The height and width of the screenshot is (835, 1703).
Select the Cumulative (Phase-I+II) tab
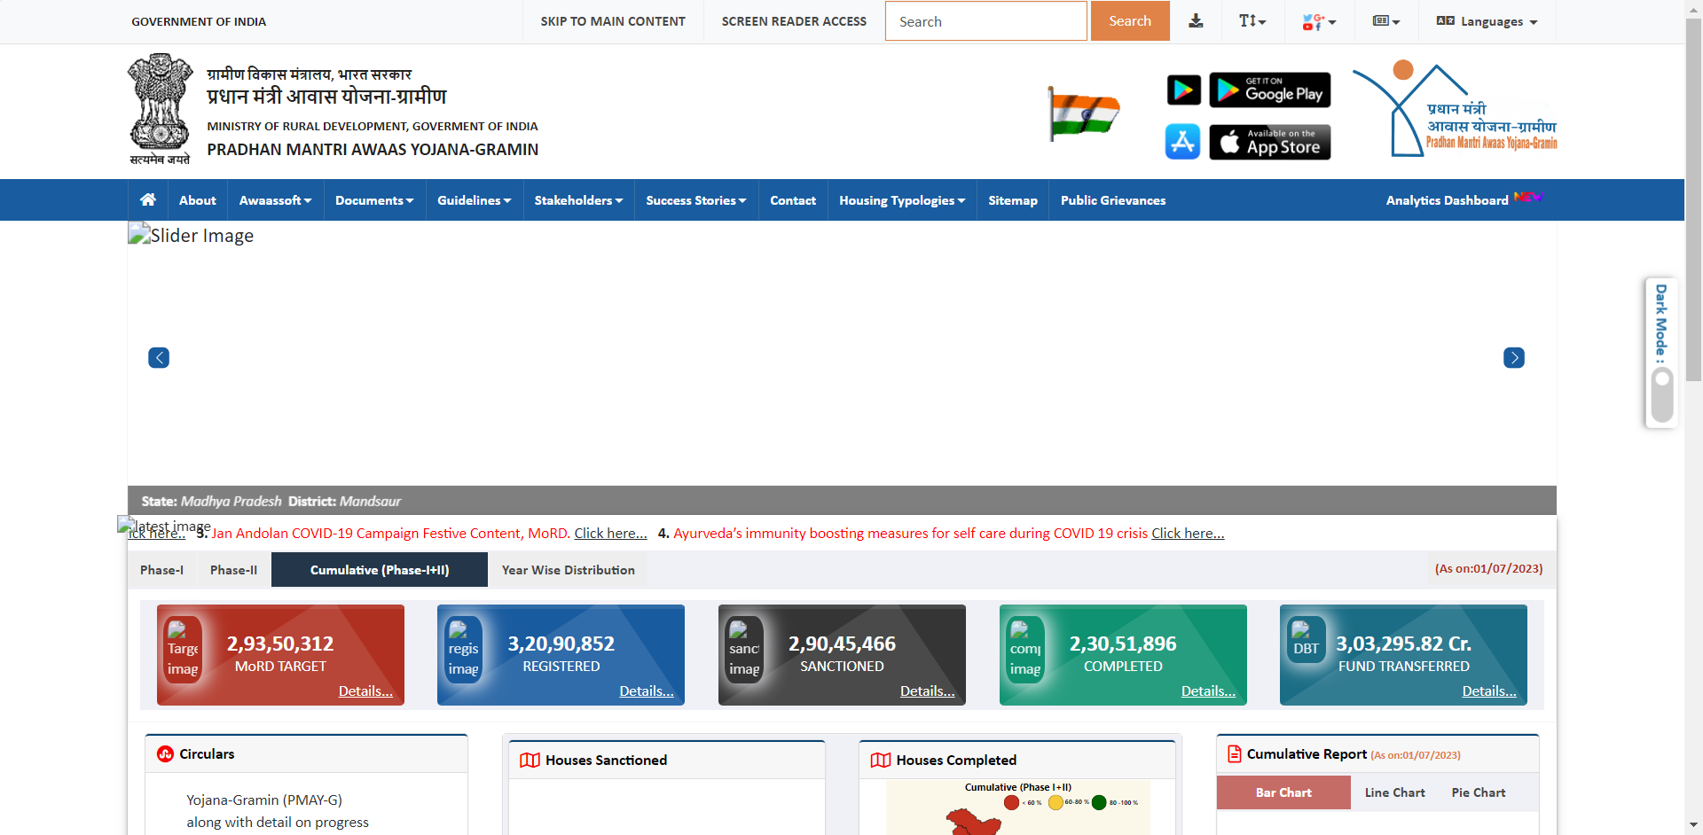tap(380, 570)
